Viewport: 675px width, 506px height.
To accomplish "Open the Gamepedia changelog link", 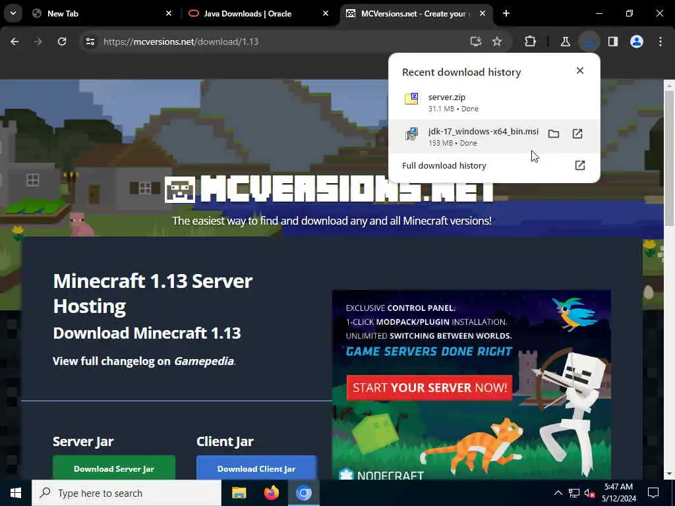I will click(204, 361).
